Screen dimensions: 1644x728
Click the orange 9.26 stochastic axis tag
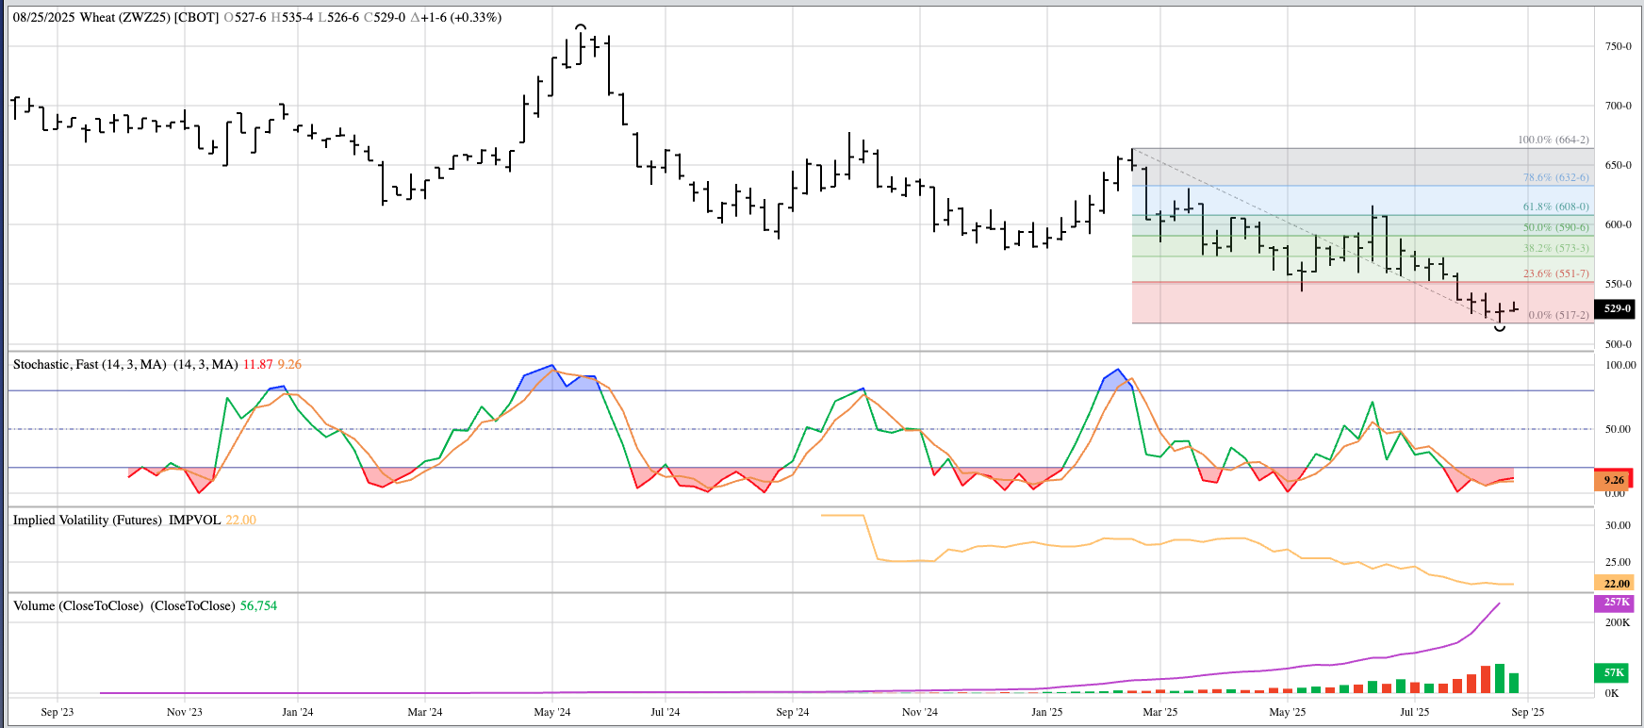(1614, 480)
